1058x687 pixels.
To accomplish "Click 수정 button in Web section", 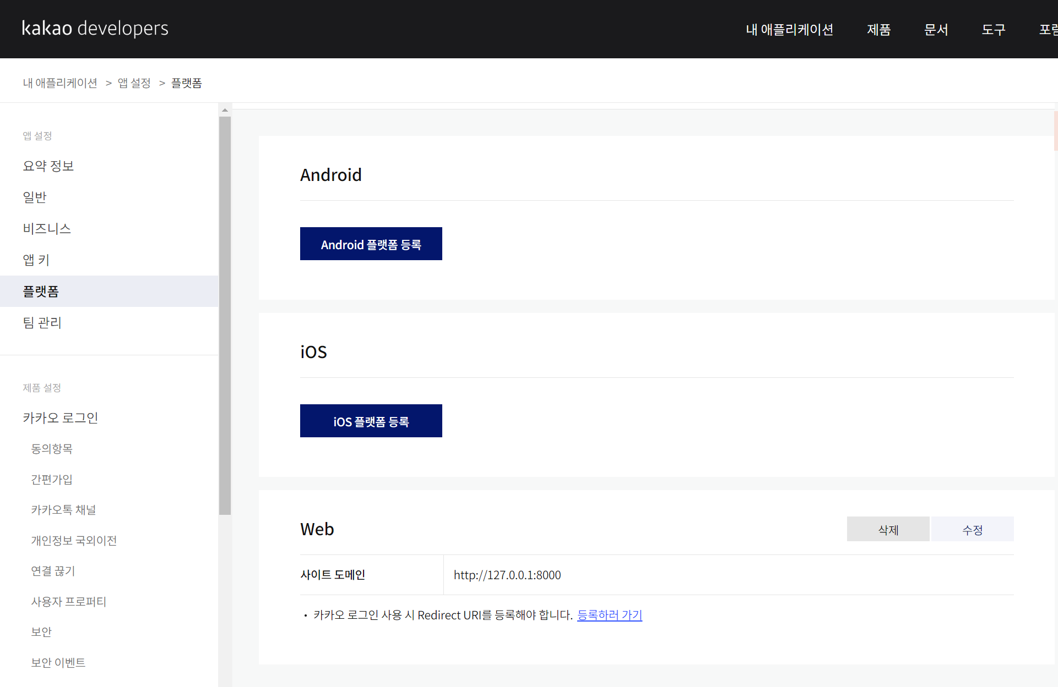I will [x=973, y=529].
